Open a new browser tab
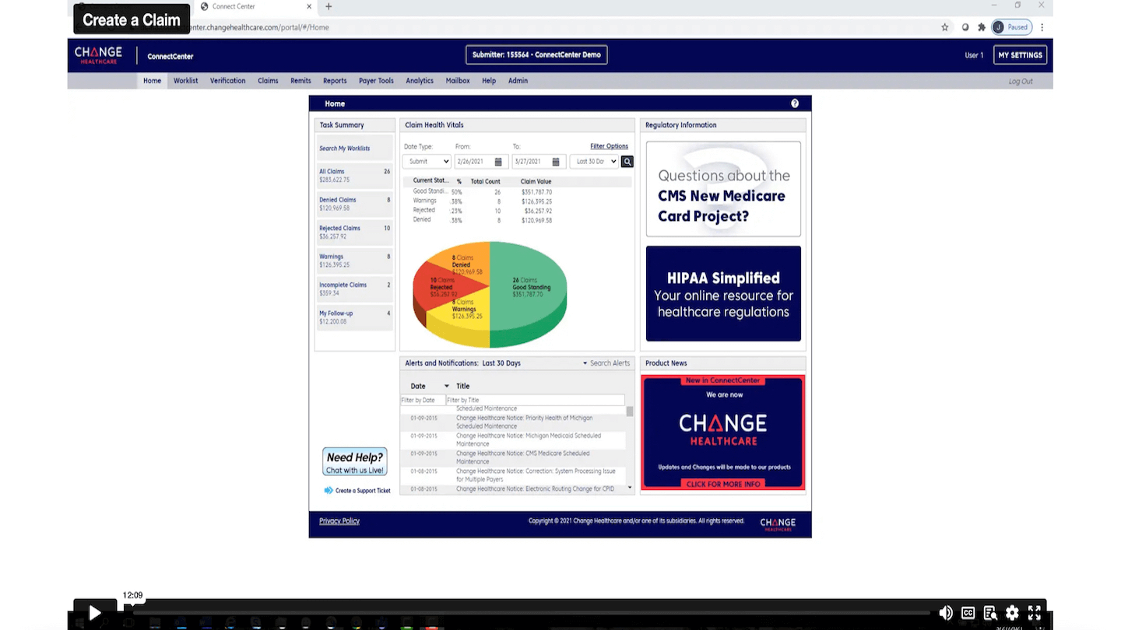Image resolution: width=1121 pixels, height=630 pixels. point(329,6)
